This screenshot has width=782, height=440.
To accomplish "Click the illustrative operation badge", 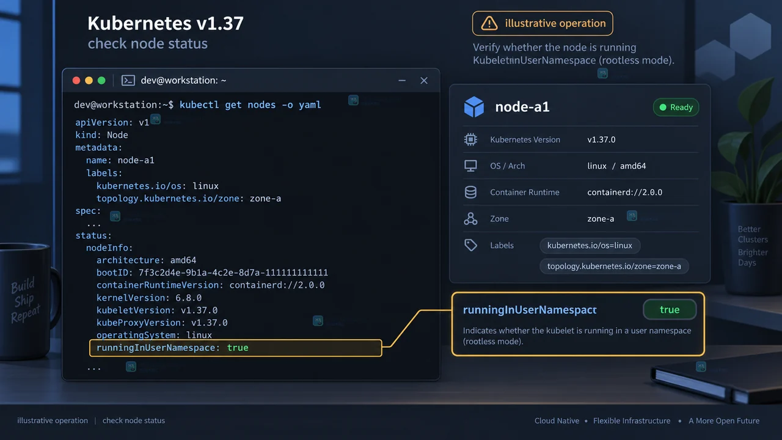I will tap(543, 24).
